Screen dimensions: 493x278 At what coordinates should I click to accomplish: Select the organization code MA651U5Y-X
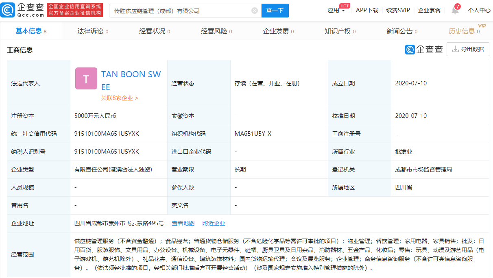[x=253, y=134]
